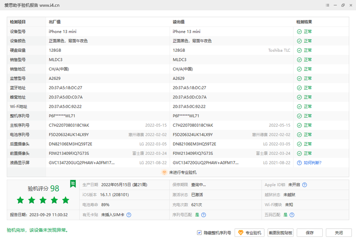The image size is (356, 242).
Task: Click help icon next to 序列号匹配
Action: [203, 215]
